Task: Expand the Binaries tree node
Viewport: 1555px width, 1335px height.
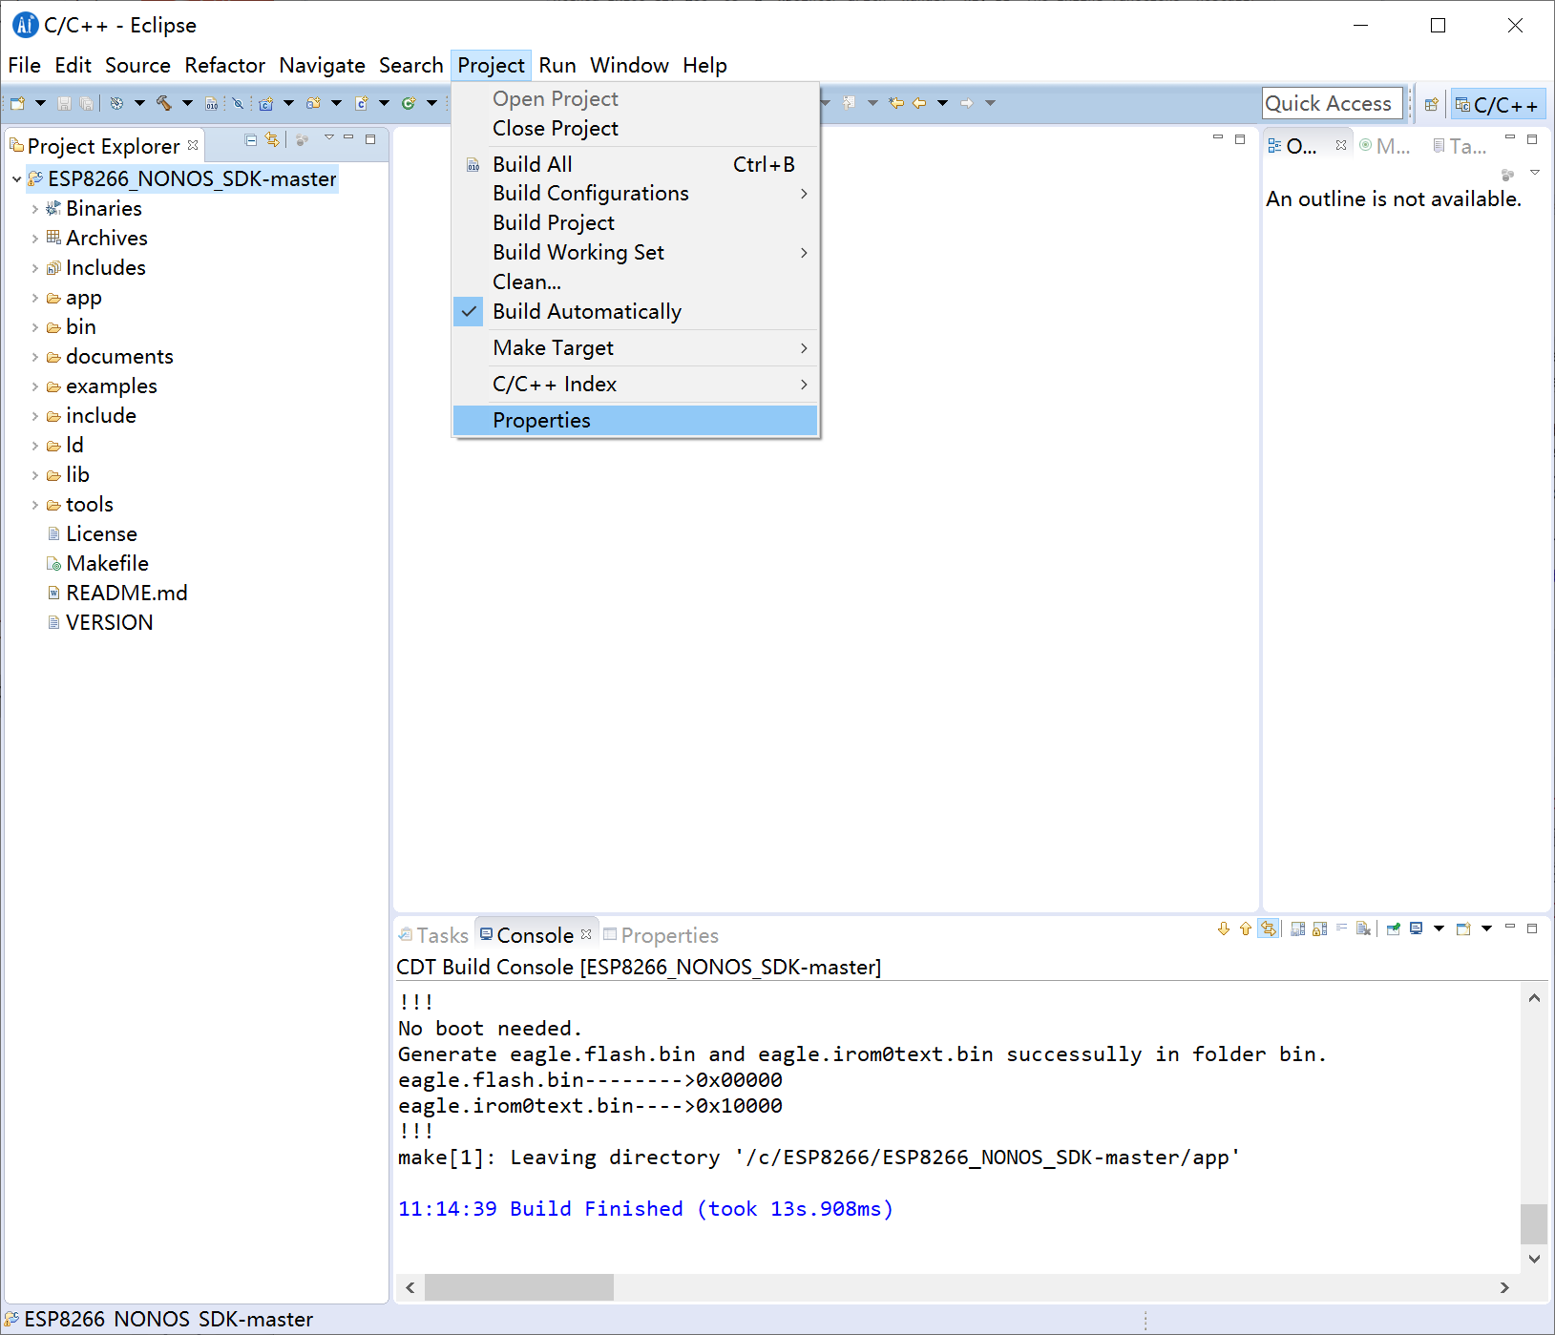Action: (x=35, y=209)
